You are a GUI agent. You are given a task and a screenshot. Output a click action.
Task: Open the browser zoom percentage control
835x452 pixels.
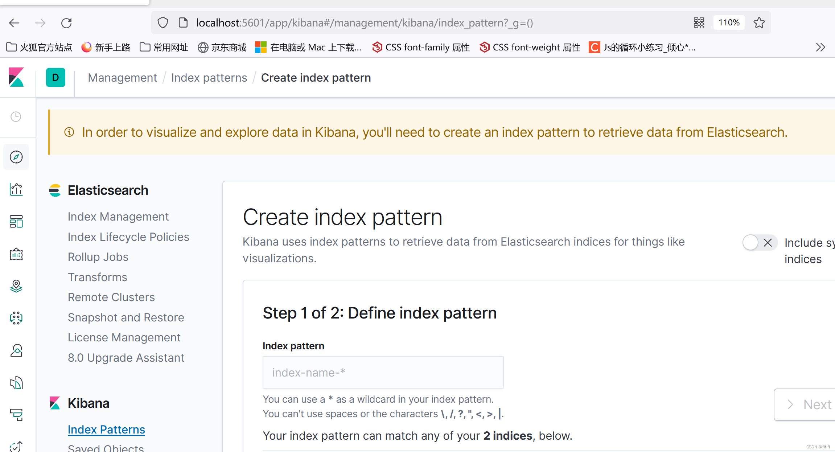click(729, 22)
